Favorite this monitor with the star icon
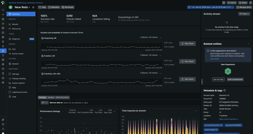The image size is (253, 134). tap(33, 7)
